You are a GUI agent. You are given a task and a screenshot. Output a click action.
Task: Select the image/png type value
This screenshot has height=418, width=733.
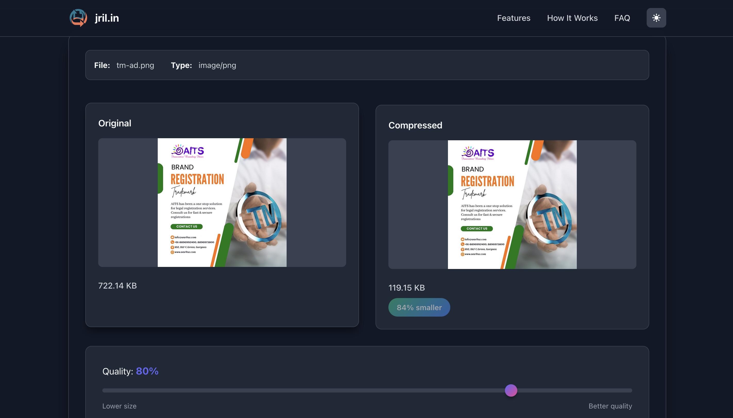tap(217, 65)
